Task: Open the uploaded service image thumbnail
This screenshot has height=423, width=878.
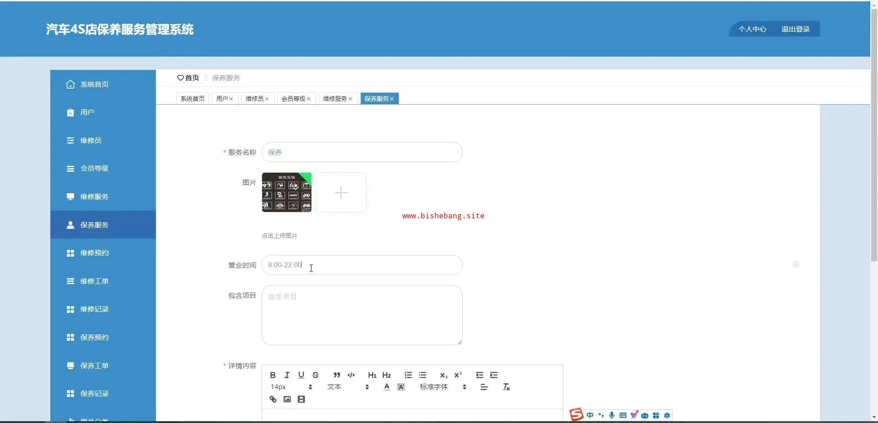Action: point(287,192)
